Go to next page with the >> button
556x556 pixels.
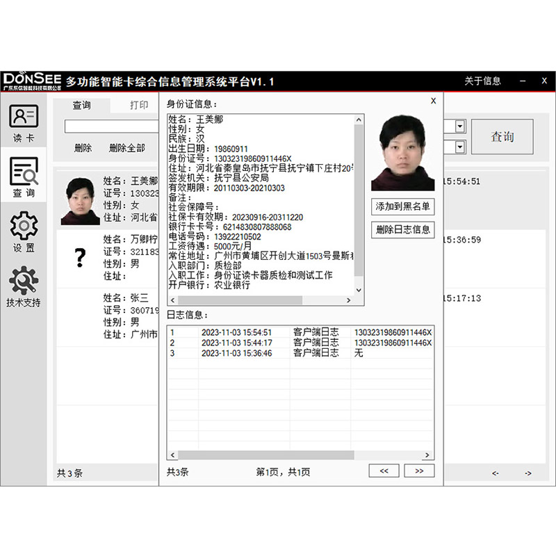pos(419,471)
